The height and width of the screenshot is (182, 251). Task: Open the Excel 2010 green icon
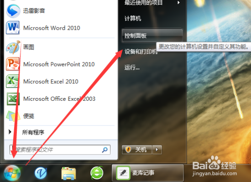(x=13, y=81)
